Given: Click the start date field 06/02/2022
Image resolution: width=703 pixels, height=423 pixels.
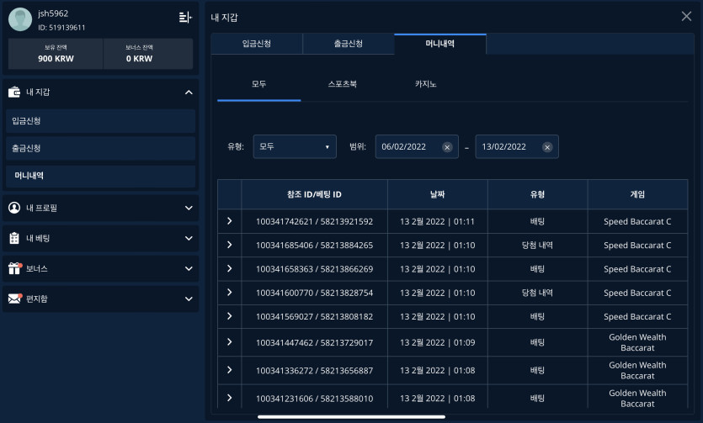Looking at the screenshot, I should tap(417, 146).
